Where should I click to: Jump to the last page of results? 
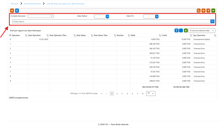pyautogui.click(x=143, y=93)
